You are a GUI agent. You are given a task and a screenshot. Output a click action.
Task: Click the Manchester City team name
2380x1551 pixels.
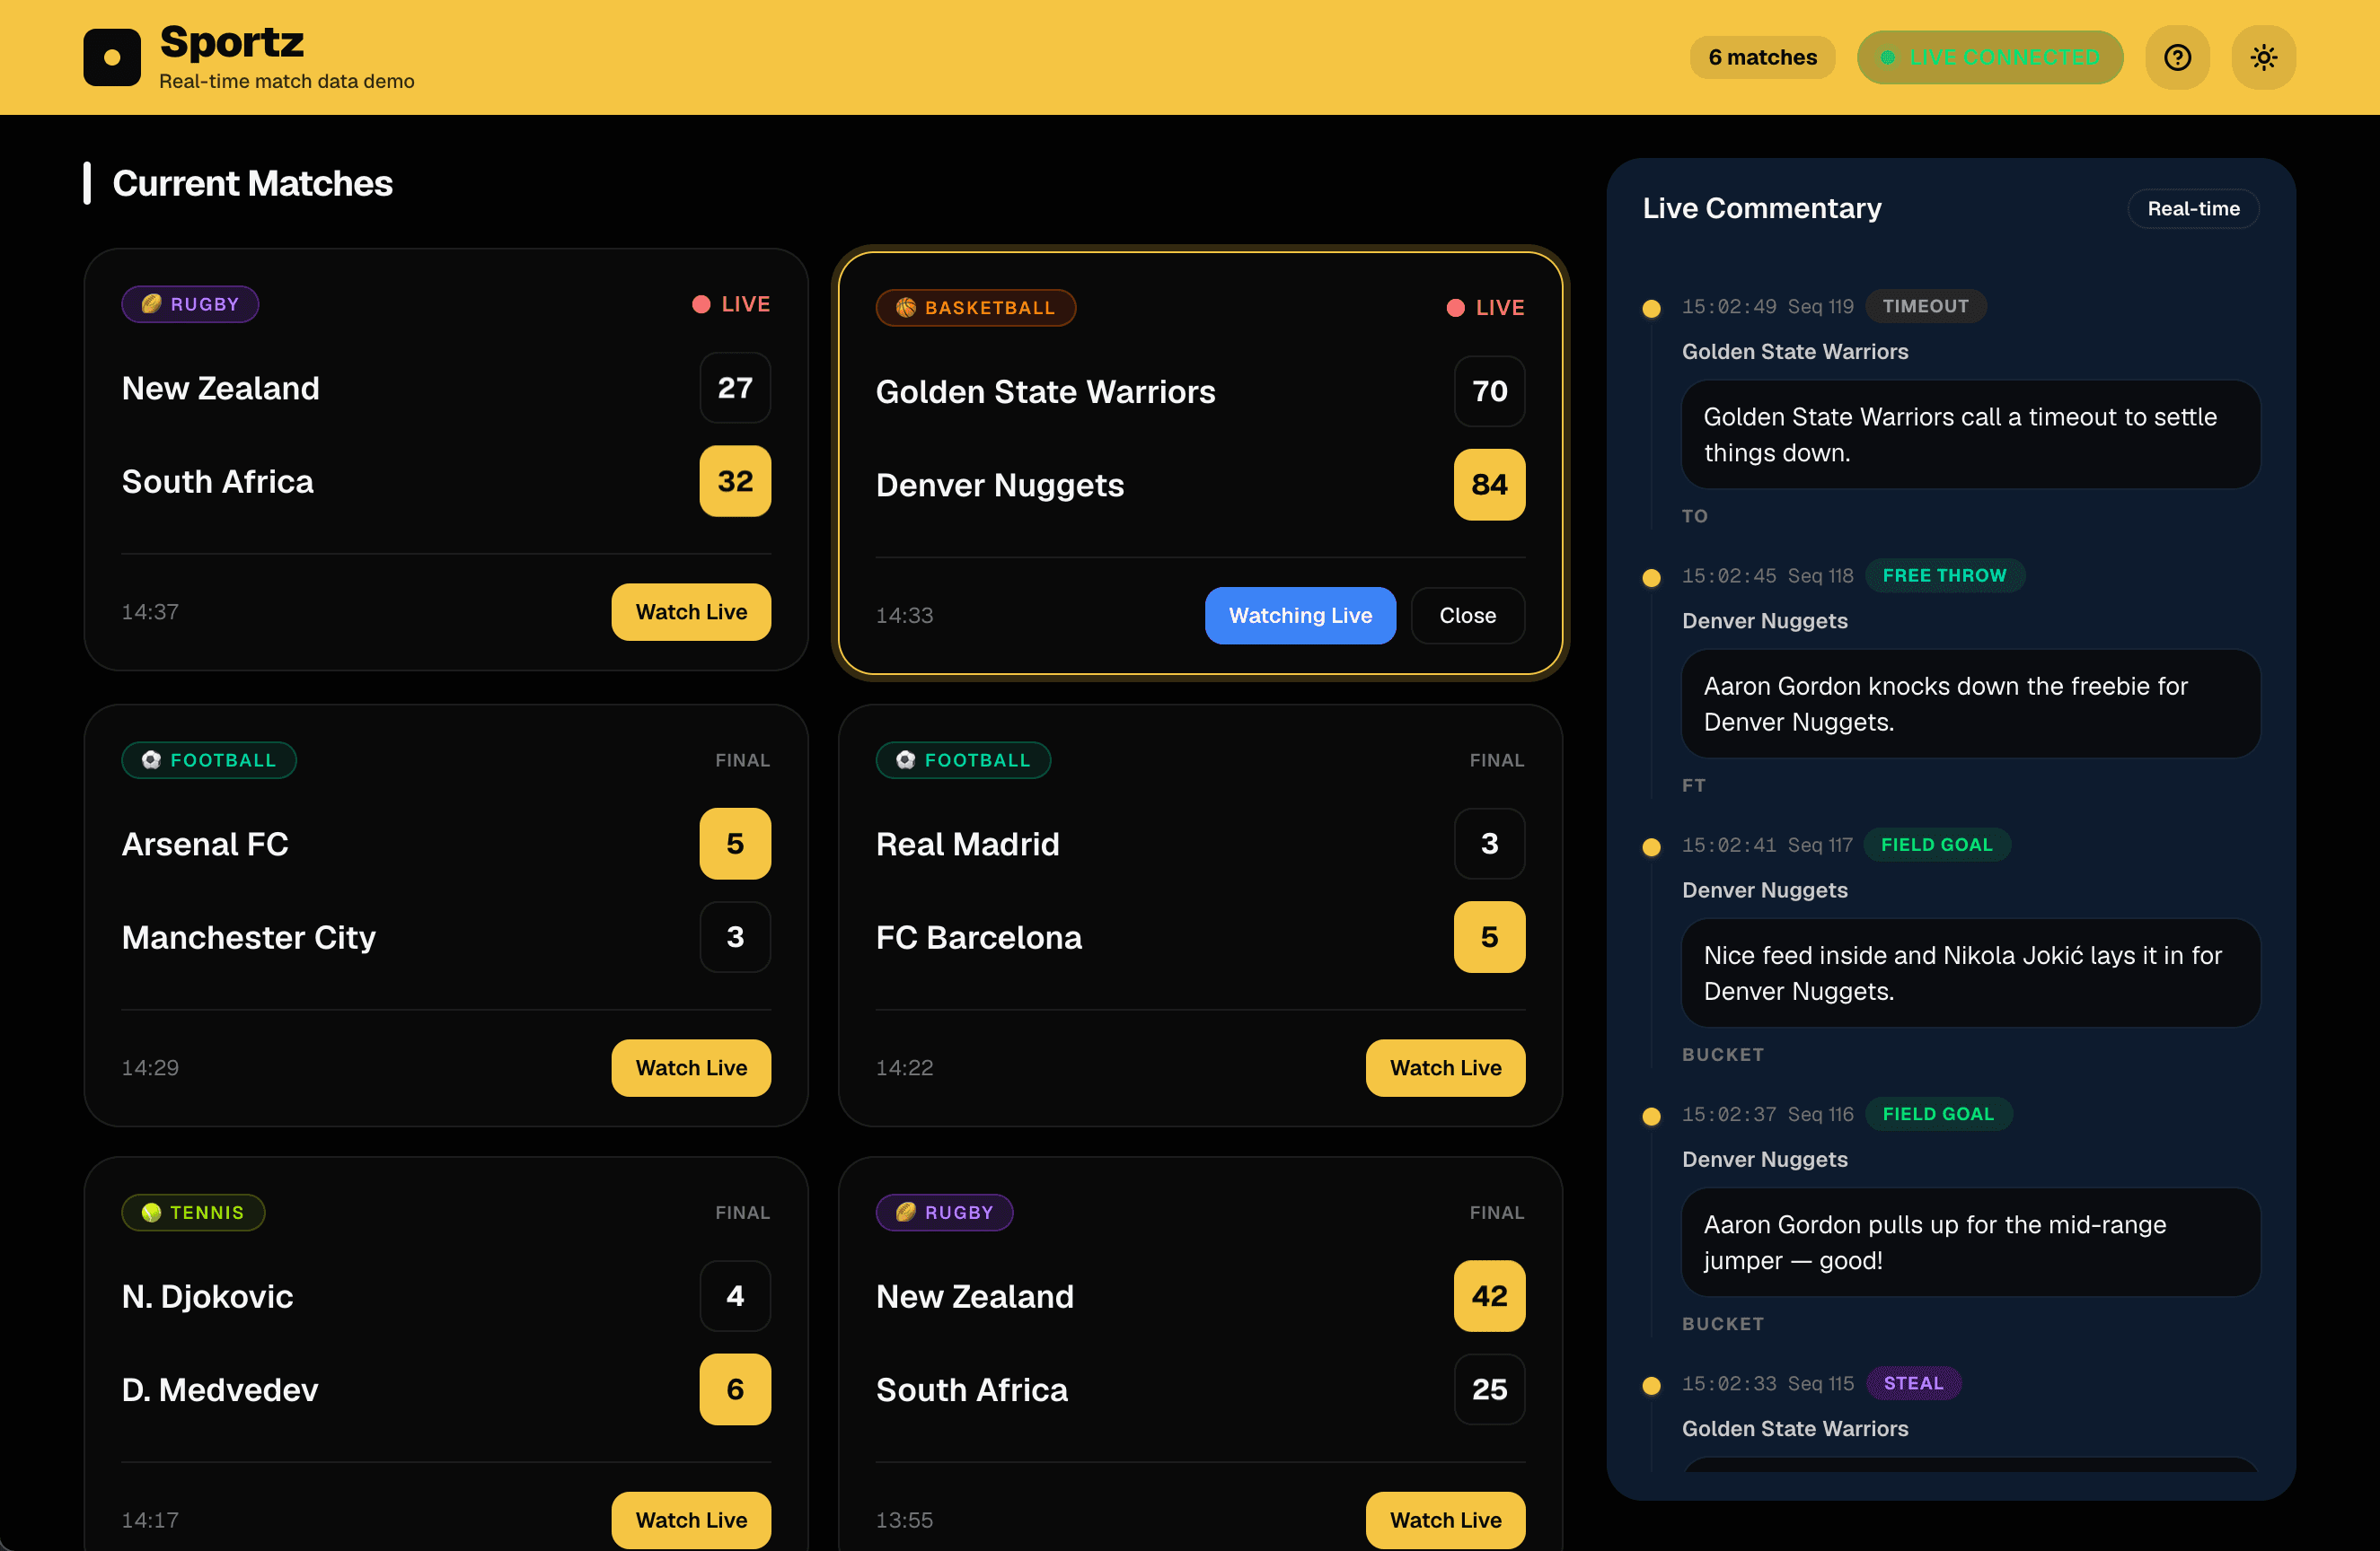pyautogui.click(x=248, y=937)
